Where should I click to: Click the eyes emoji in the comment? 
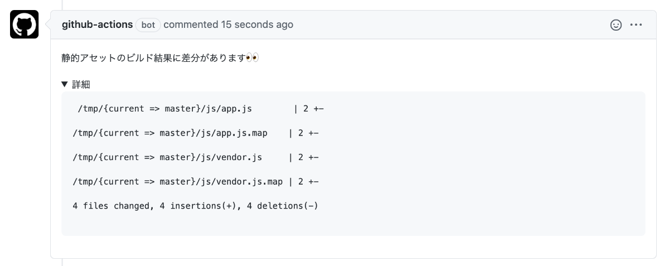point(253,57)
